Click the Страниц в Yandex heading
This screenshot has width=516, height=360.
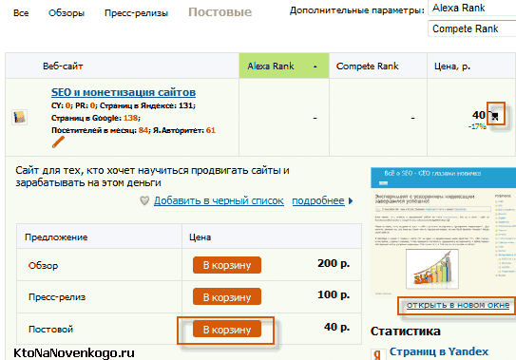click(x=439, y=351)
